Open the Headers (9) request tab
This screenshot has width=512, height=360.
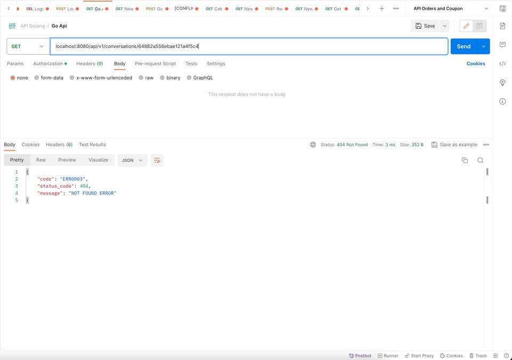click(90, 63)
